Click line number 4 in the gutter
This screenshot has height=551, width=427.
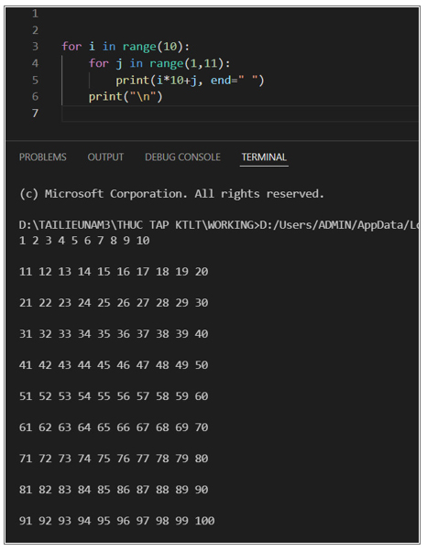tap(35, 63)
